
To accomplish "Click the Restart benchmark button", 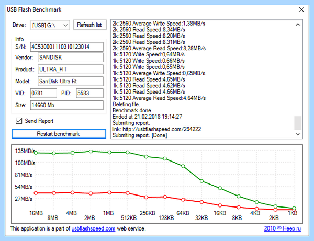I will 59,134.
